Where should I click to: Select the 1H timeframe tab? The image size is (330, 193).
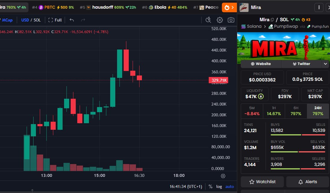click(x=274, y=111)
